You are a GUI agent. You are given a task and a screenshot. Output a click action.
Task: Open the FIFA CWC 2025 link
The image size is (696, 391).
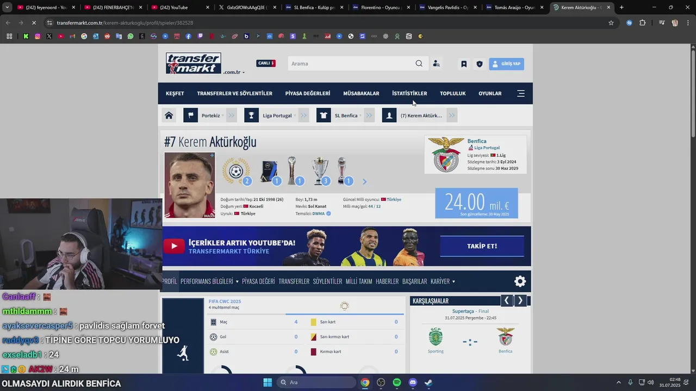(x=225, y=301)
